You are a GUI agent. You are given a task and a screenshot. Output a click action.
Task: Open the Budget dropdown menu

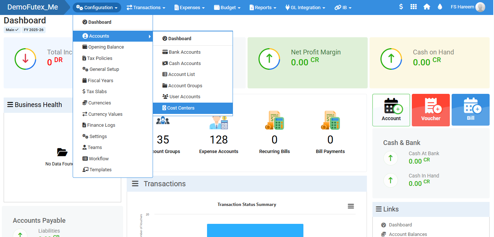[227, 7]
